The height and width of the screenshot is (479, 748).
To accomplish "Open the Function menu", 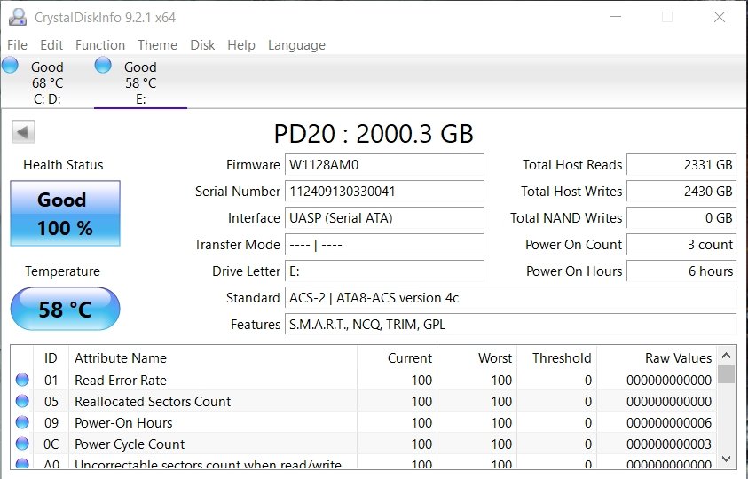I will tap(100, 45).
